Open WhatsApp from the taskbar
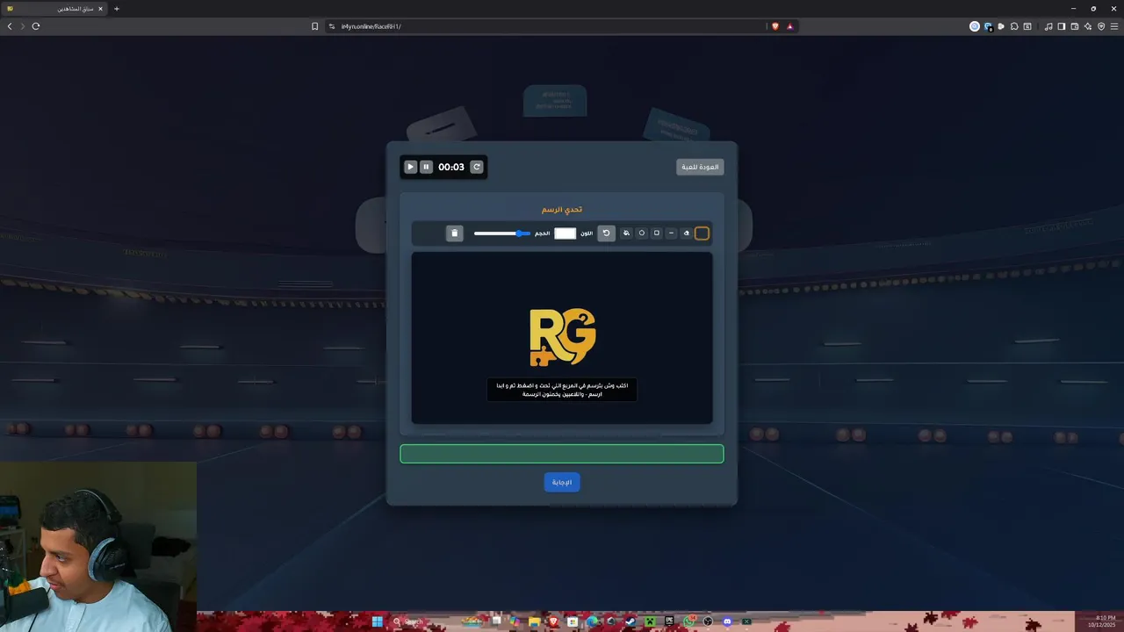The image size is (1124, 632). tap(689, 621)
